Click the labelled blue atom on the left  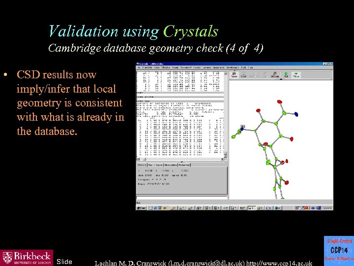click(242, 129)
